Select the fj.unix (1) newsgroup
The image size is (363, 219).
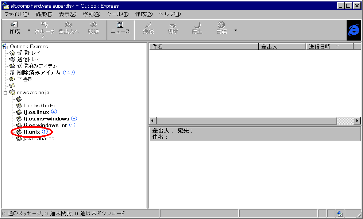pos(35,132)
